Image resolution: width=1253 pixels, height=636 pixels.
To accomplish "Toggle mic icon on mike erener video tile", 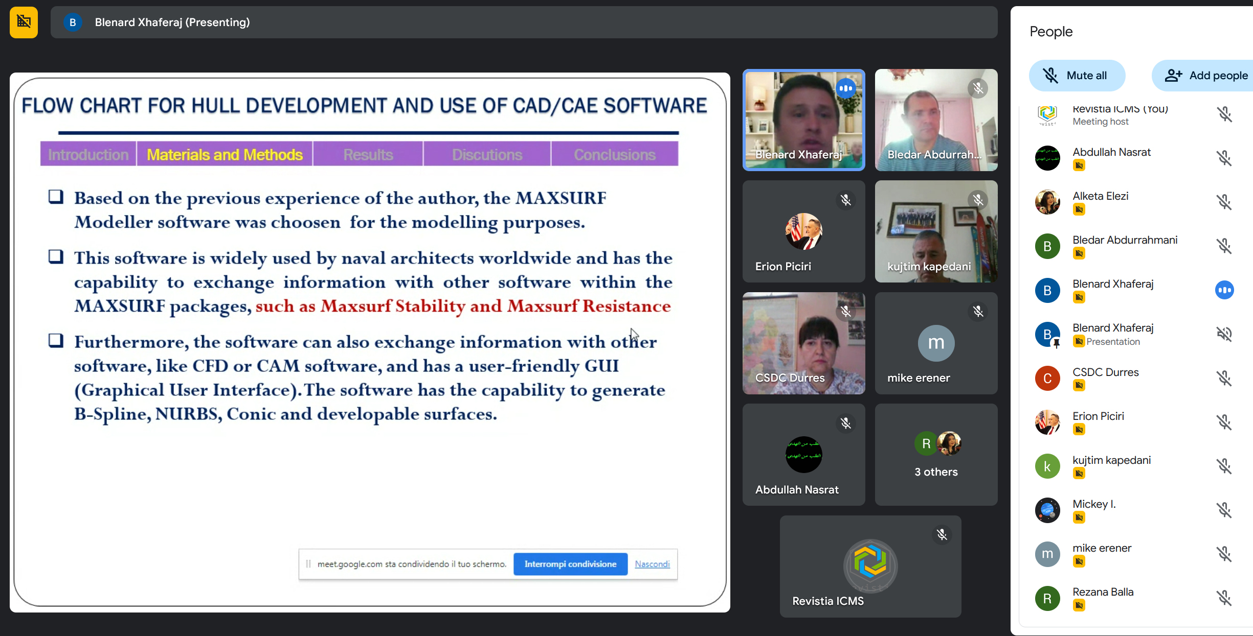I will click(978, 311).
